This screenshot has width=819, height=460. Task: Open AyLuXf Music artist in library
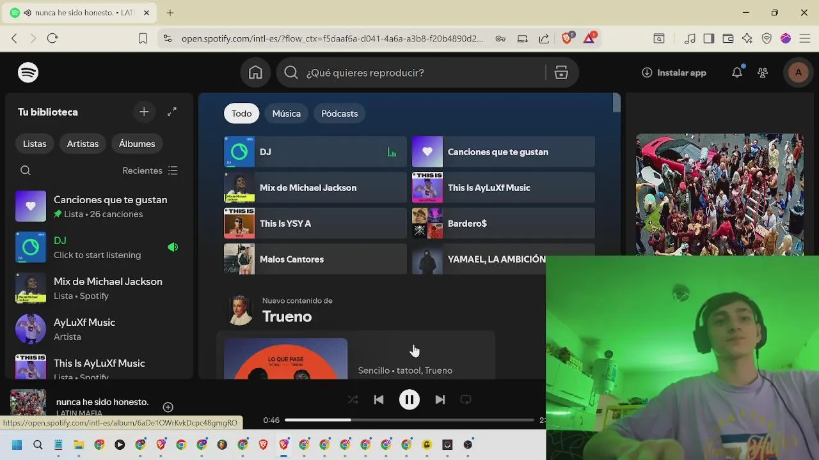click(x=99, y=329)
